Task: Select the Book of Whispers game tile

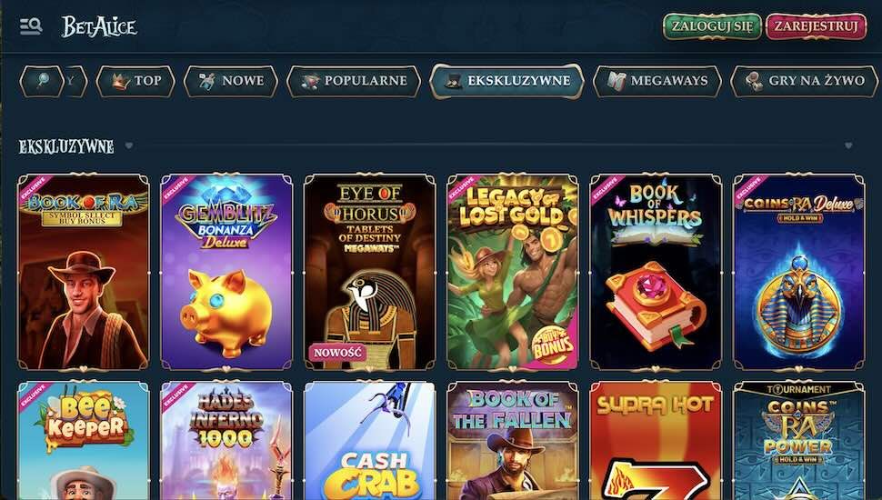Action: coord(656,272)
